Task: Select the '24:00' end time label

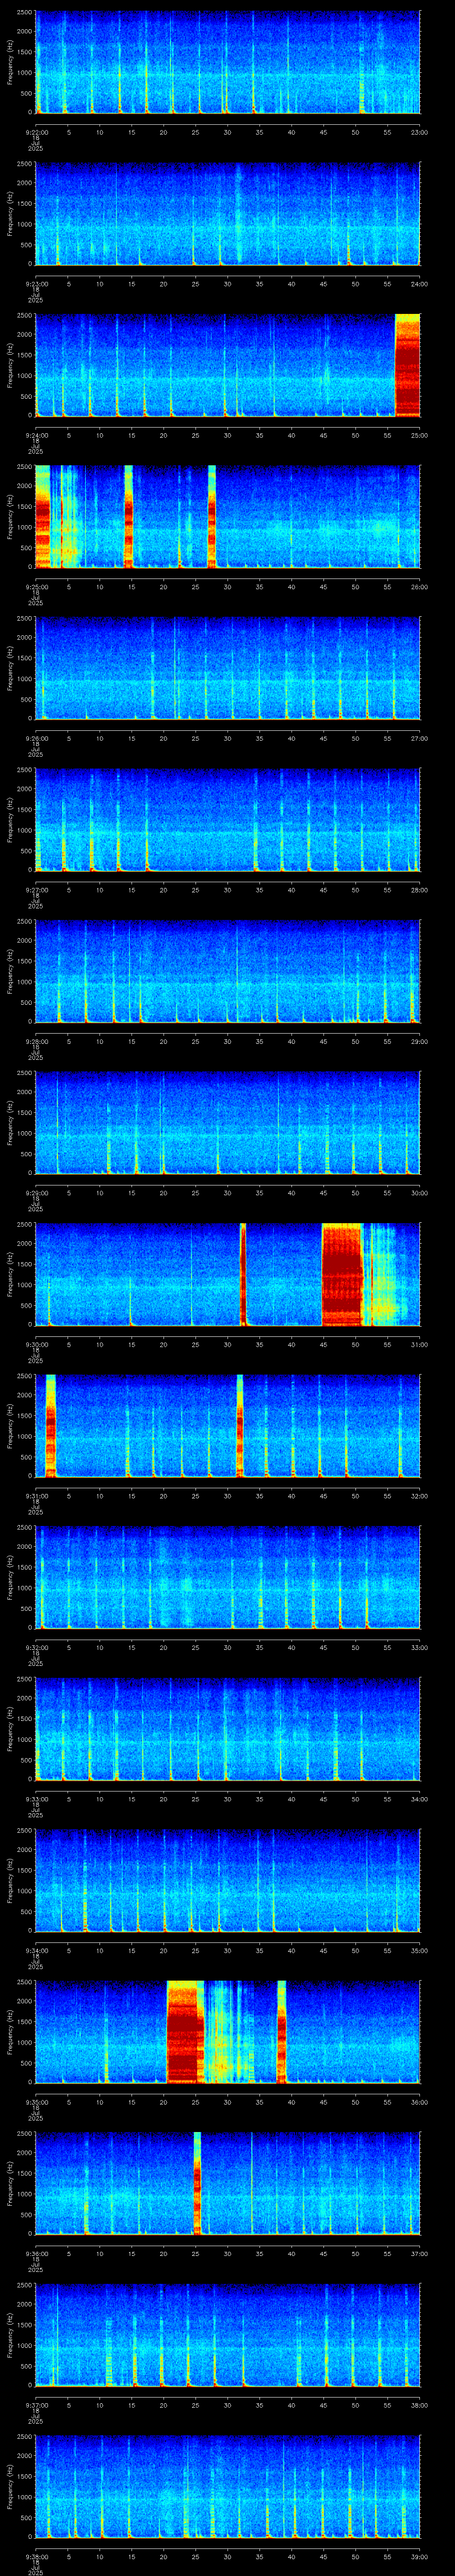Action: pyautogui.click(x=420, y=284)
